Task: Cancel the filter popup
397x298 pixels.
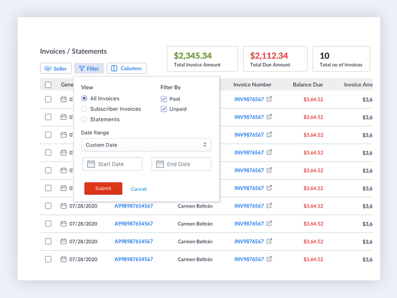Action: pyautogui.click(x=139, y=189)
